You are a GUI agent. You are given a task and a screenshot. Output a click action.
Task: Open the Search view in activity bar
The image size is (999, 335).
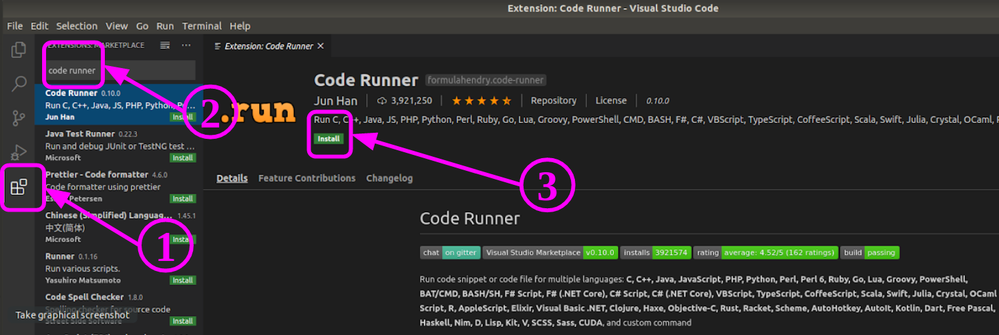click(x=19, y=84)
